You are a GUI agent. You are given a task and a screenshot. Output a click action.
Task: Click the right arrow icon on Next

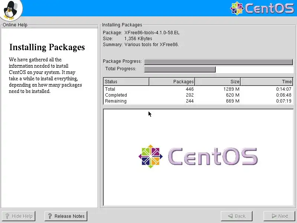pyautogui.click(x=274, y=216)
